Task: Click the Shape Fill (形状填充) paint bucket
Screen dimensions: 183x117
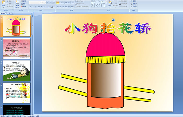Action: click(x=120, y=1)
